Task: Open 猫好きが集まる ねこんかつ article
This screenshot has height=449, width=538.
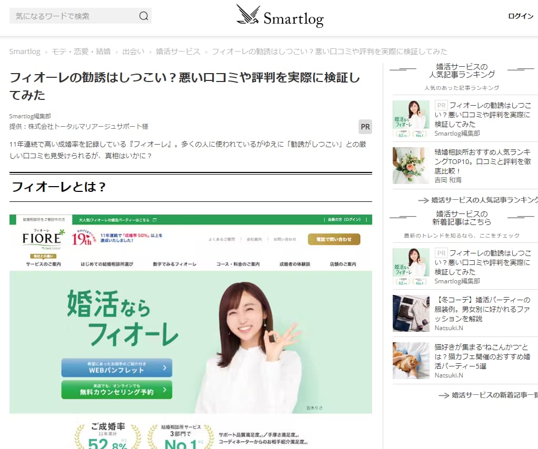Action: point(482,356)
